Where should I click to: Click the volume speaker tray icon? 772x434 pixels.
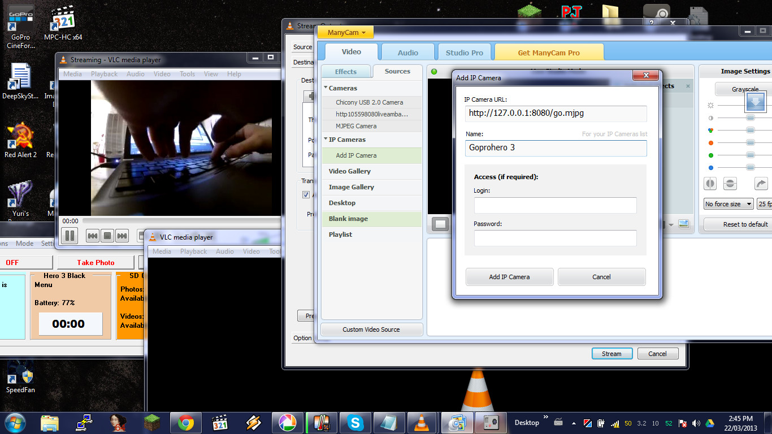696,423
